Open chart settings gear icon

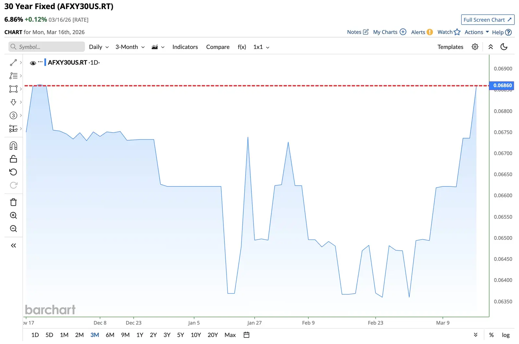click(x=475, y=47)
